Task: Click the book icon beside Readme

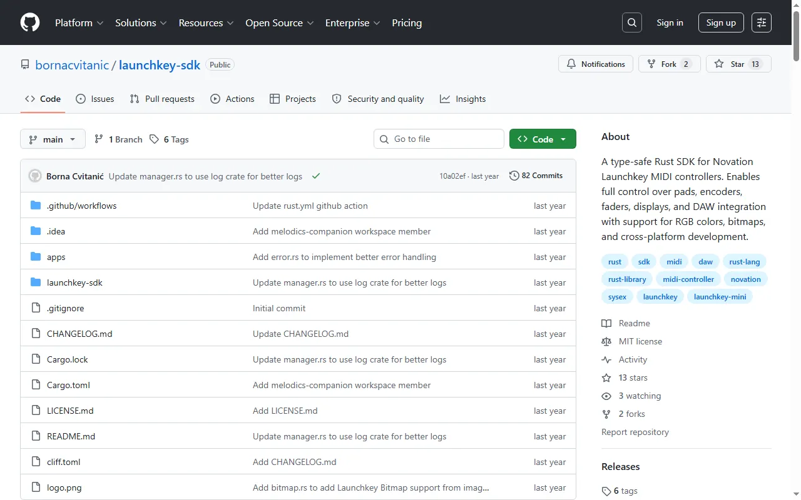Action: (606, 323)
